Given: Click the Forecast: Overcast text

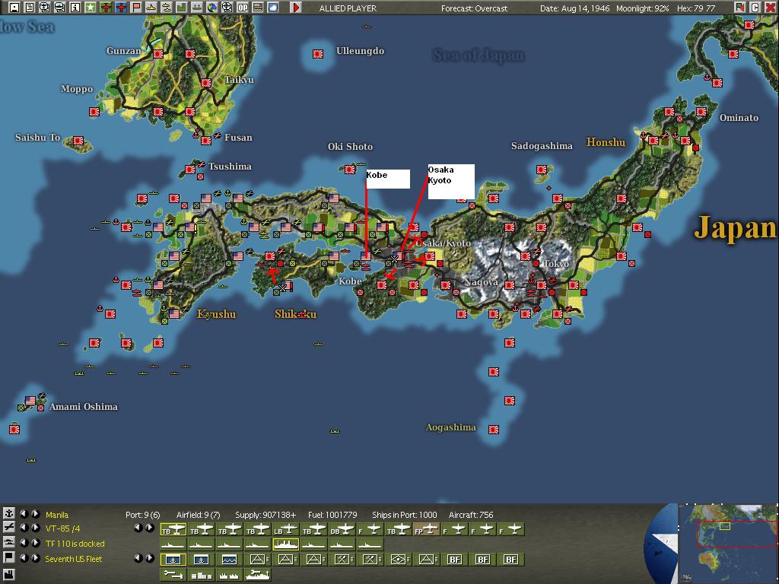Looking at the screenshot, I should point(474,8).
